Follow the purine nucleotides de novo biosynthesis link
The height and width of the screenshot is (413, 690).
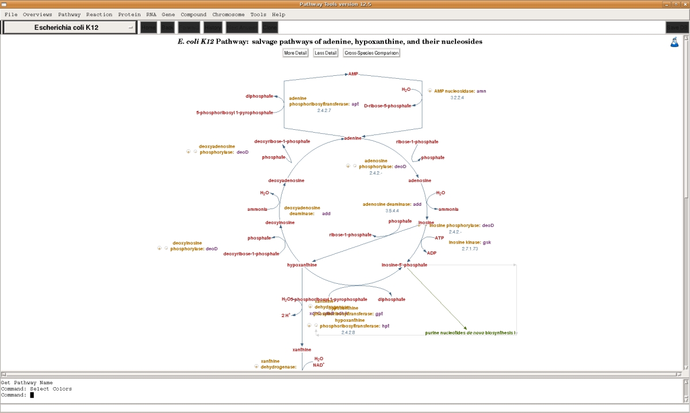point(471,333)
